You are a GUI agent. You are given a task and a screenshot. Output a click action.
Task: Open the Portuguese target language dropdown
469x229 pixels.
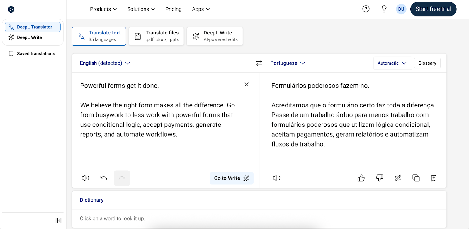[x=287, y=63]
